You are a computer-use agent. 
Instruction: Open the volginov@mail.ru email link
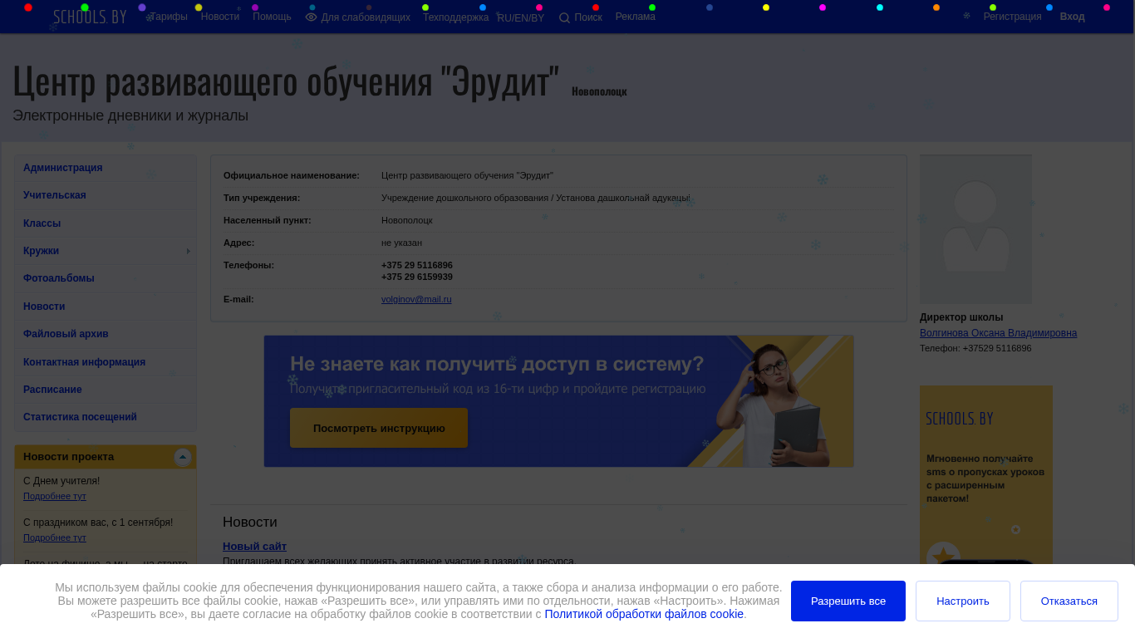click(x=416, y=299)
